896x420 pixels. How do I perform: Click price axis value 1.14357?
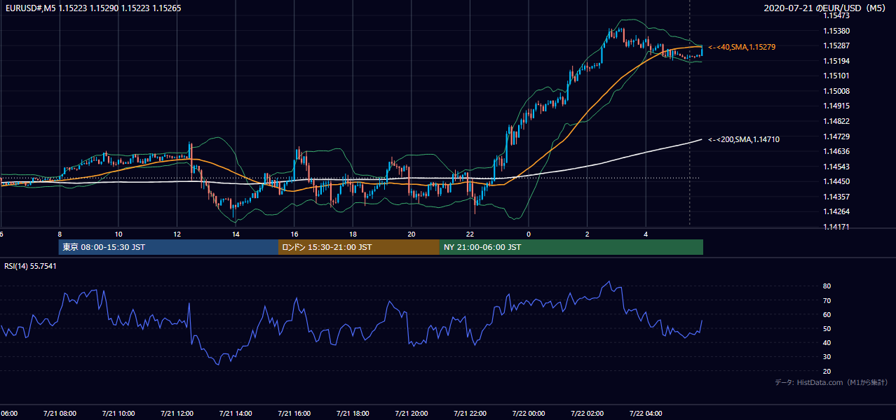pyautogui.click(x=836, y=197)
